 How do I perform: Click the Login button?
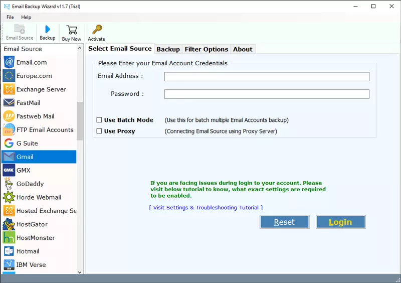pyautogui.click(x=341, y=222)
